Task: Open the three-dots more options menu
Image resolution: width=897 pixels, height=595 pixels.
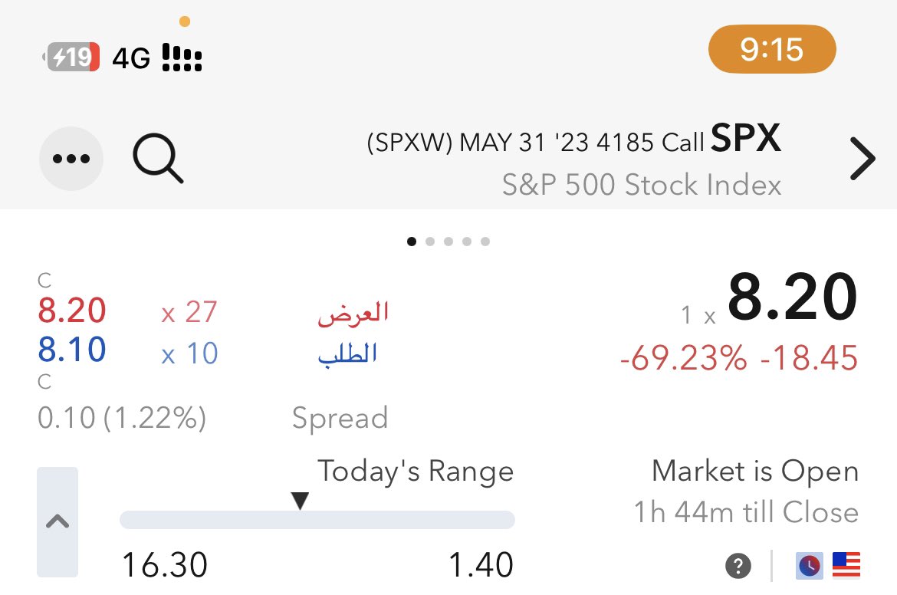Action: [71, 159]
